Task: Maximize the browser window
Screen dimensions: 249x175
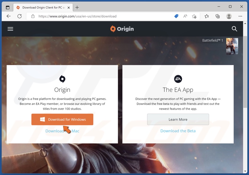Action: 230,7
